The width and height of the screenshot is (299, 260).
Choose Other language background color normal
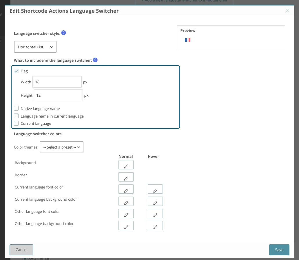(x=126, y=226)
